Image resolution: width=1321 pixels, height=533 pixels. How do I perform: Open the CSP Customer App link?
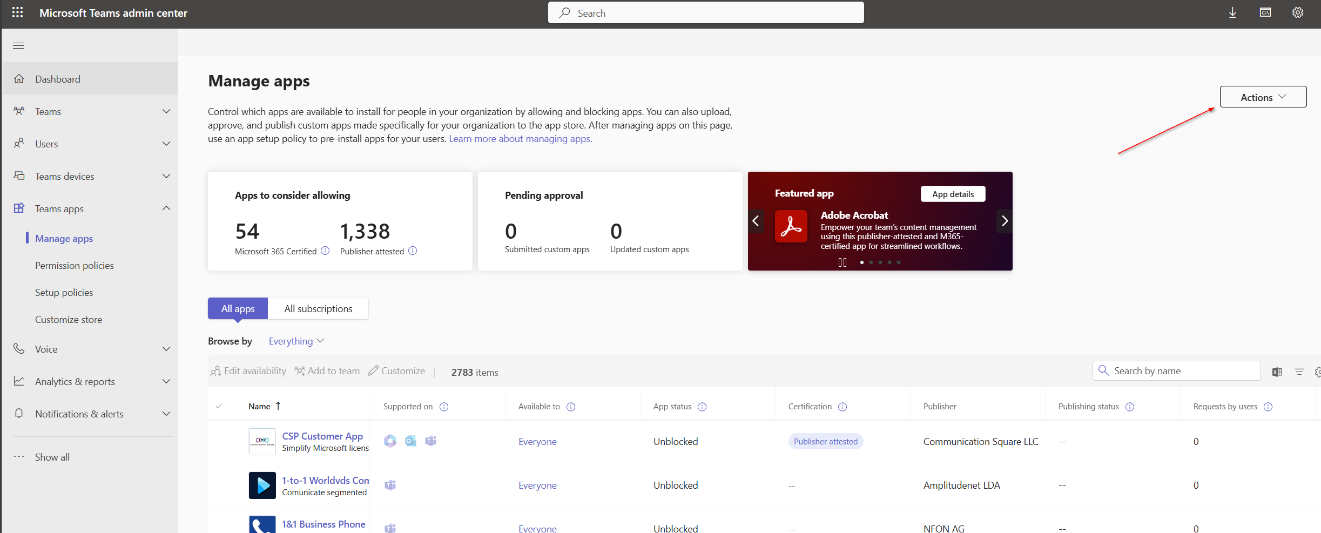tap(322, 436)
